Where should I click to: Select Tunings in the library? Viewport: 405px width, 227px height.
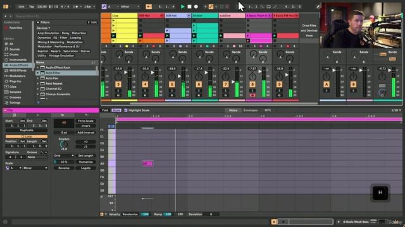(15, 103)
